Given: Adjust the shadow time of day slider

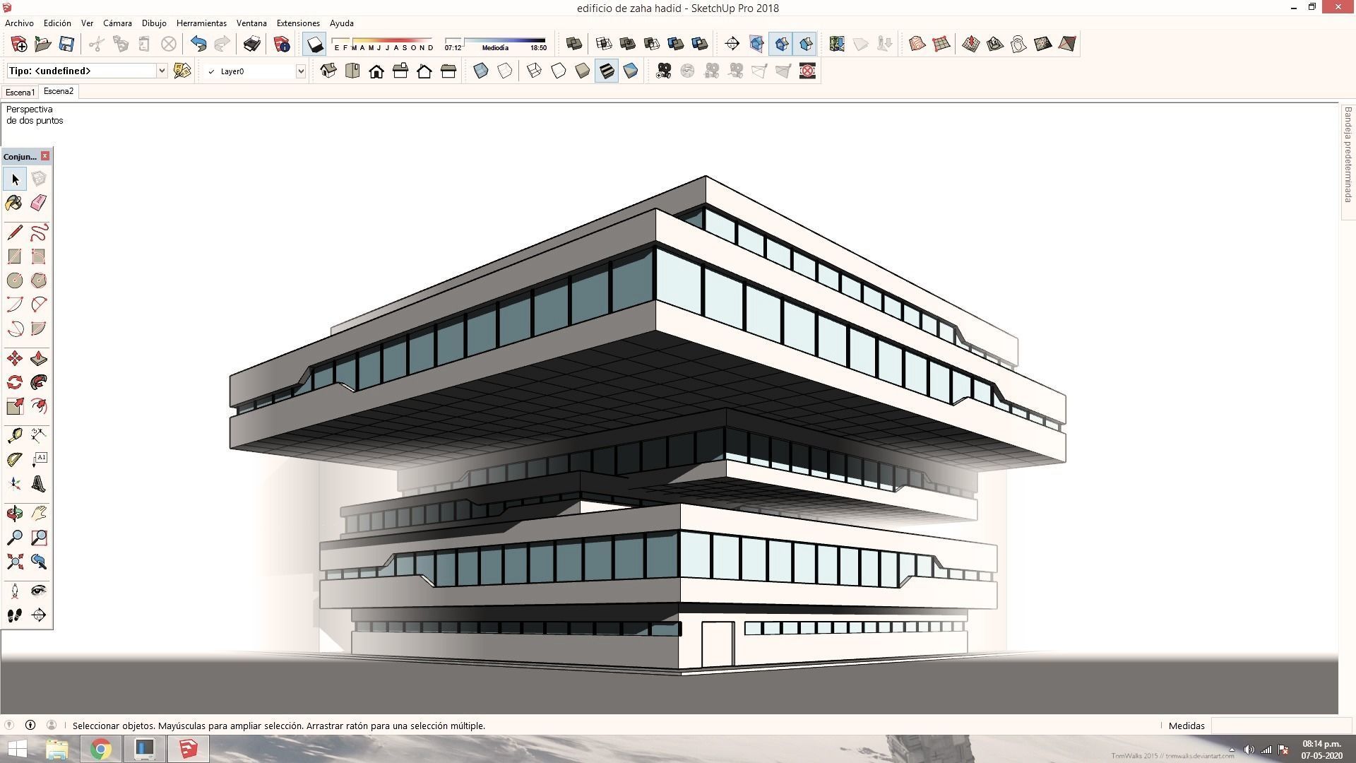Looking at the screenshot, I should [495, 44].
